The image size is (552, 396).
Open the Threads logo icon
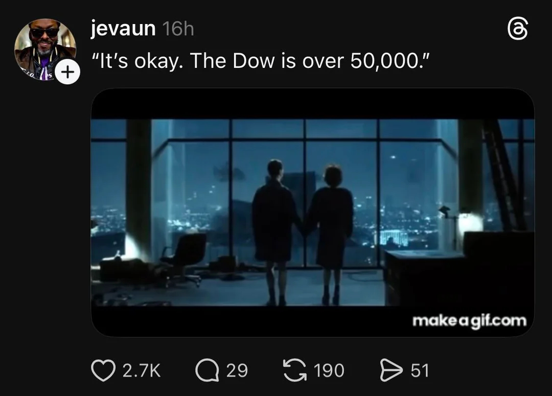click(x=517, y=29)
